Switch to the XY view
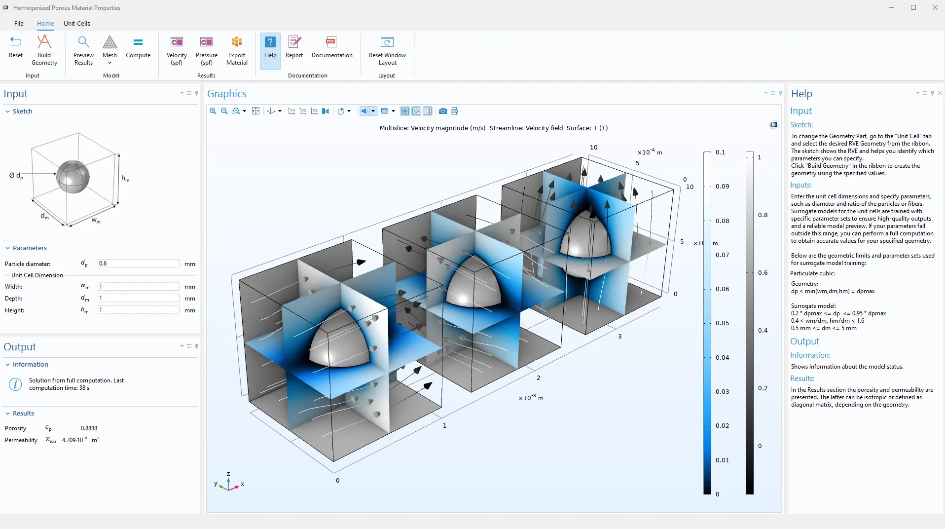This screenshot has width=945, height=529. (x=291, y=111)
